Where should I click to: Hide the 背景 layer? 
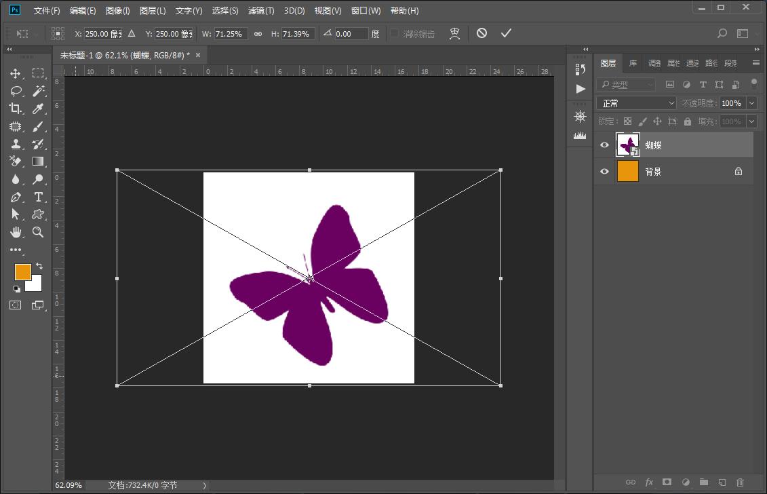(604, 172)
